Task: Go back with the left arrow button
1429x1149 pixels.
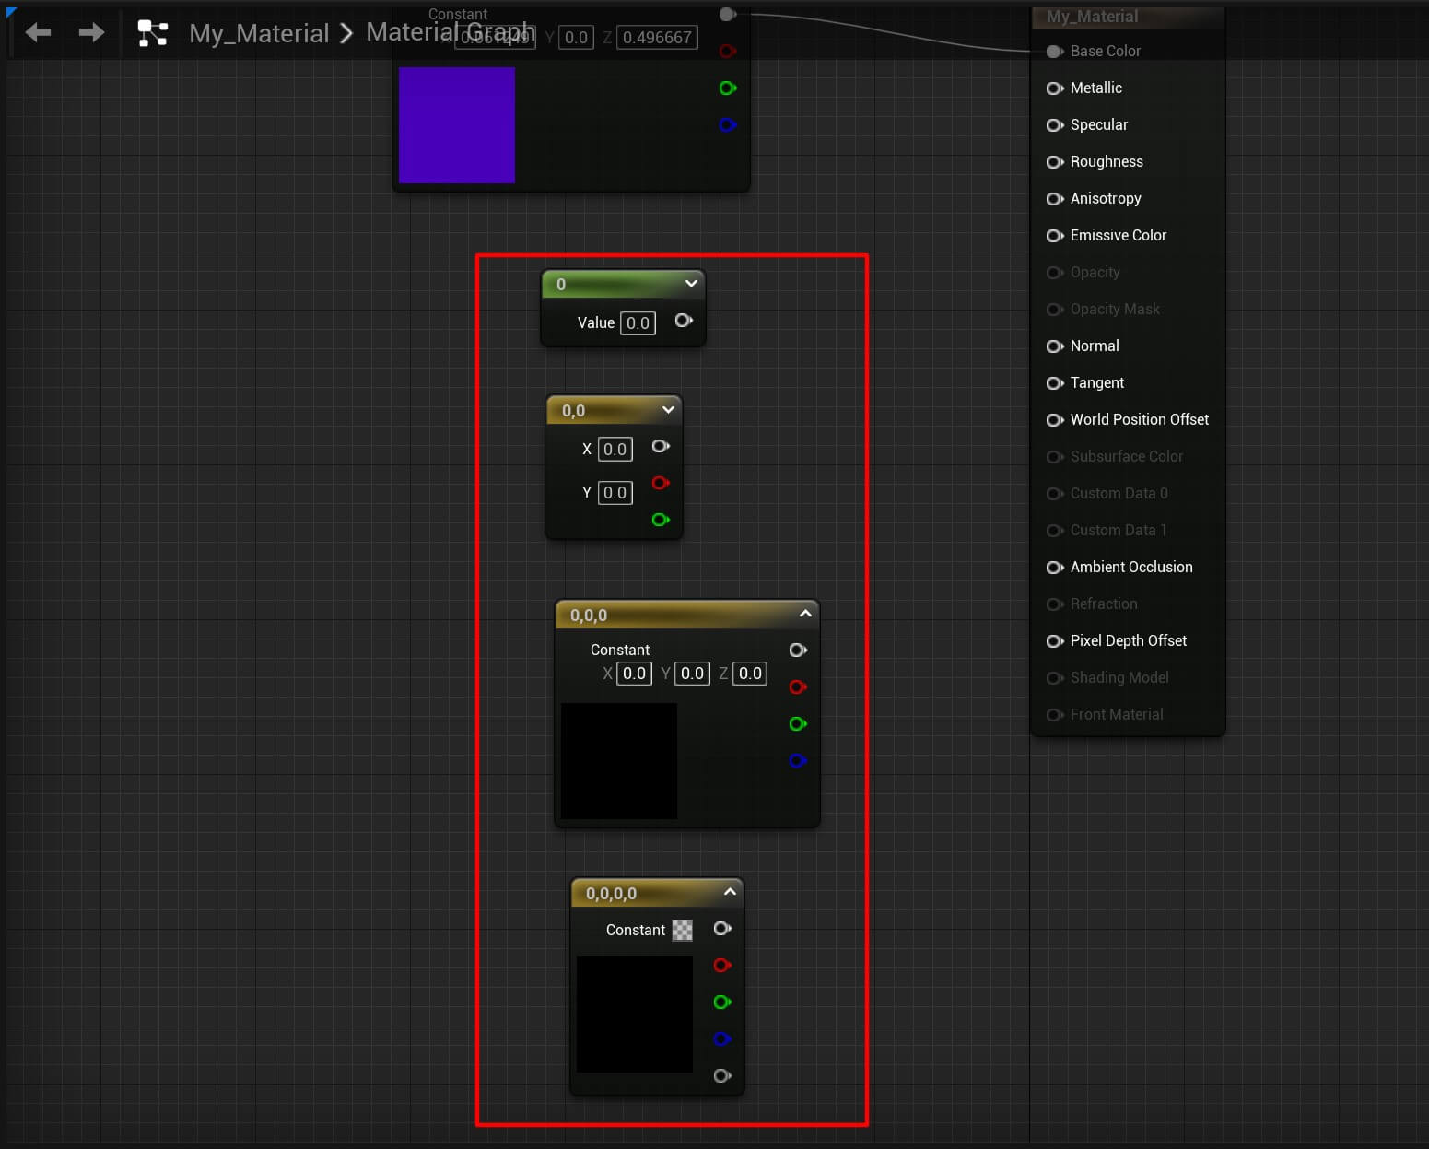Action: [x=38, y=33]
